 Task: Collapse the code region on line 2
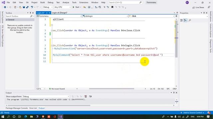tap(52, 25)
